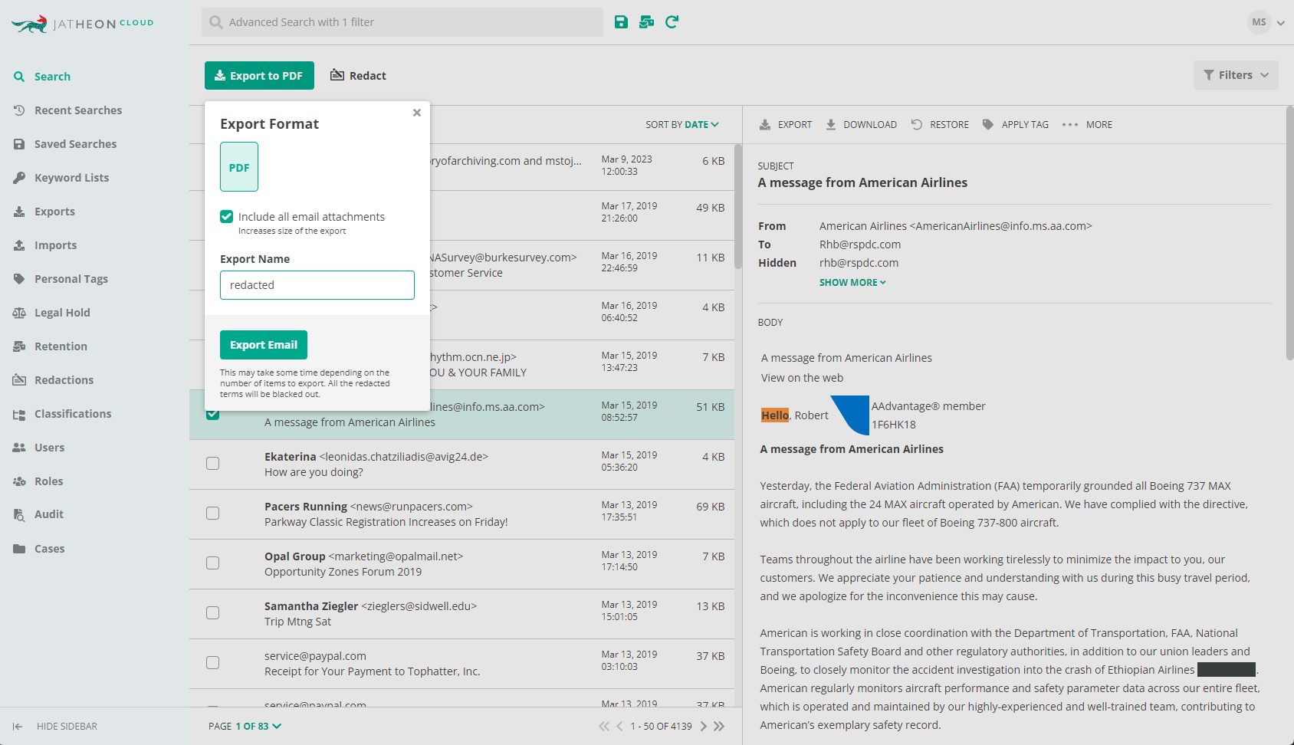This screenshot has width=1294, height=745.
Task: Check the Opal Group email checkbox
Action: click(x=213, y=563)
